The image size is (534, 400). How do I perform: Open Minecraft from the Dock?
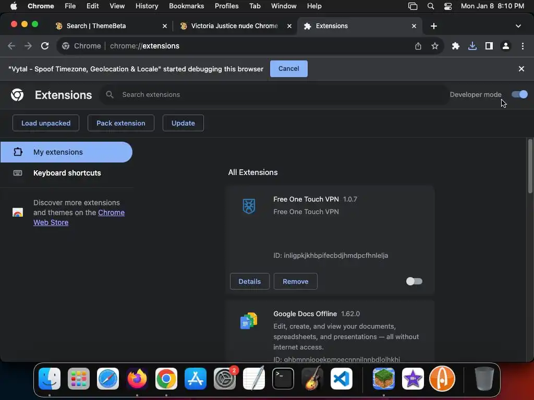[x=384, y=379]
